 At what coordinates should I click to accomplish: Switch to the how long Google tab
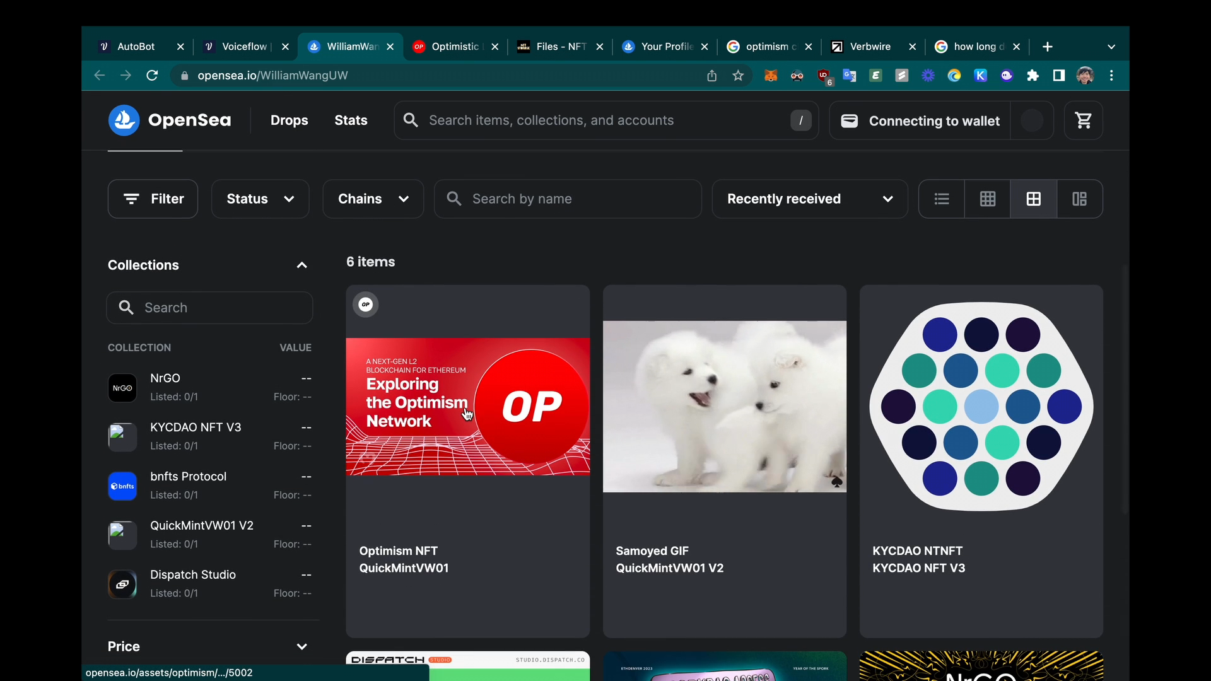tap(978, 47)
